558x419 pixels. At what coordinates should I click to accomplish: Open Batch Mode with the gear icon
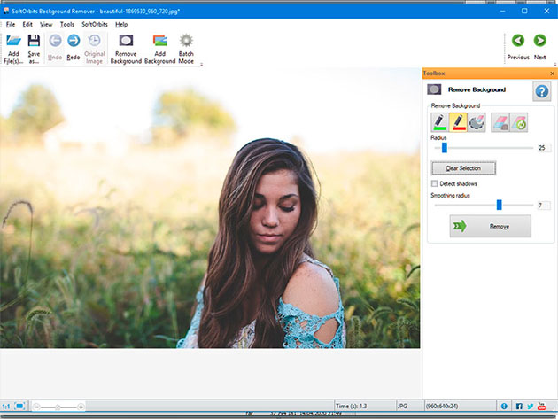[186, 42]
